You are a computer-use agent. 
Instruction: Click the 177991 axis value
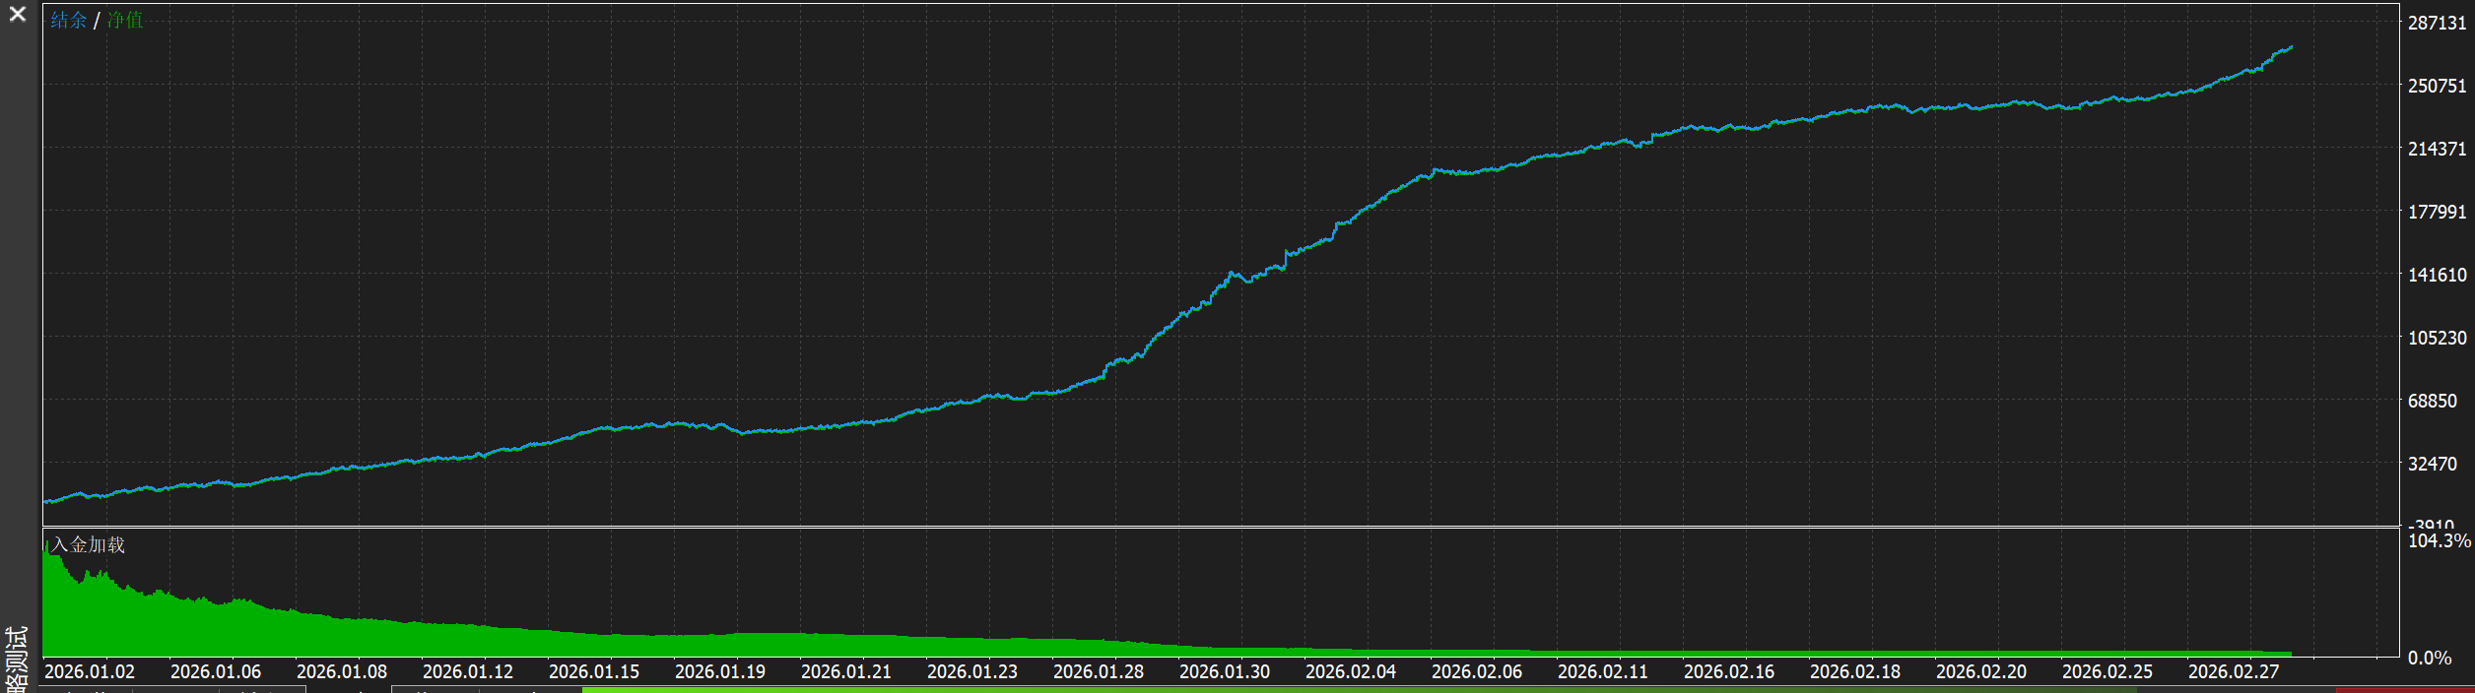tap(2437, 212)
